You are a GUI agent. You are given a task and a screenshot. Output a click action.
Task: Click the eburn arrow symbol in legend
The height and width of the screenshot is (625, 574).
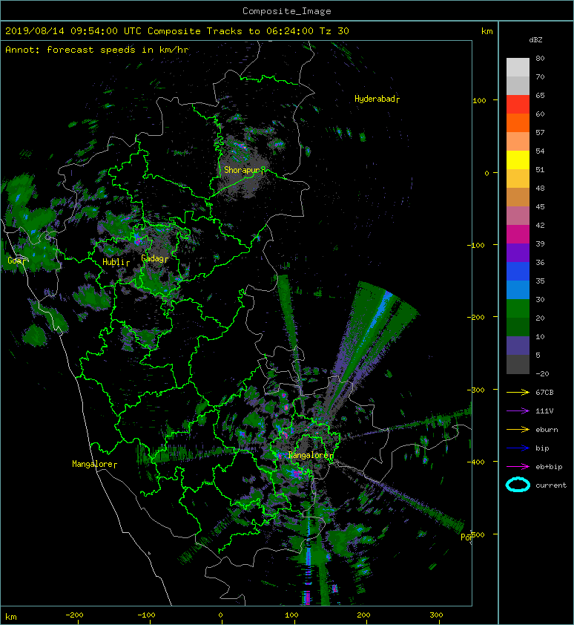[518, 429]
